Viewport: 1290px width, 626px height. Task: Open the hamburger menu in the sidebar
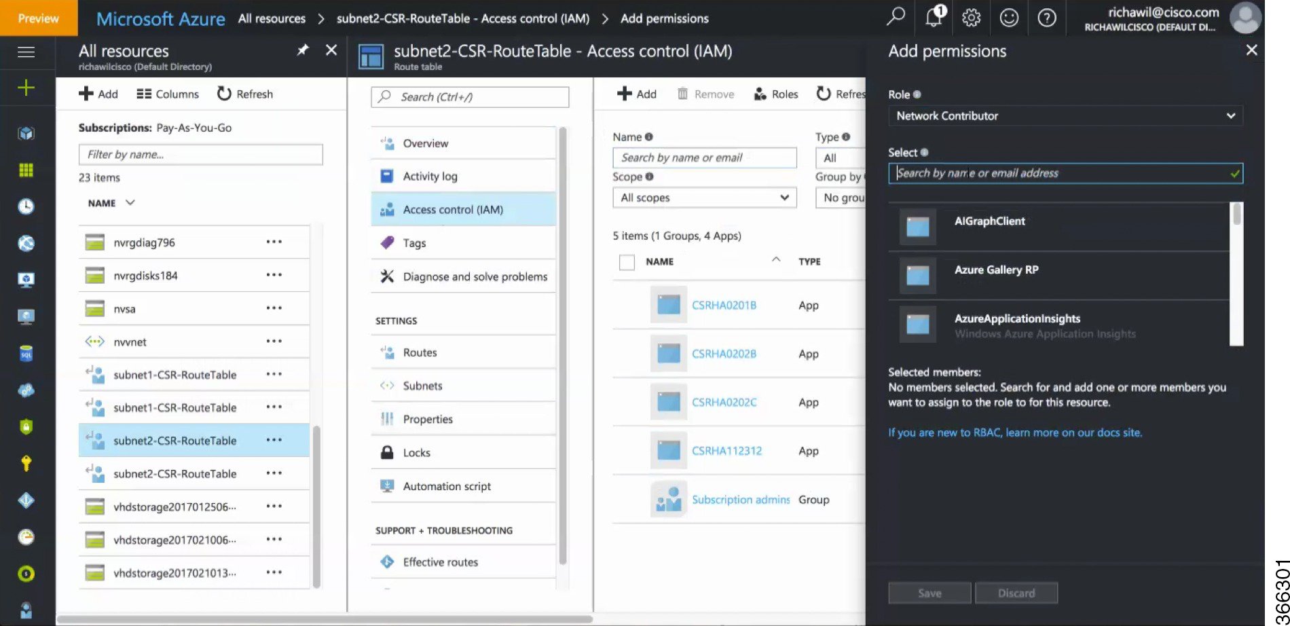click(26, 52)
